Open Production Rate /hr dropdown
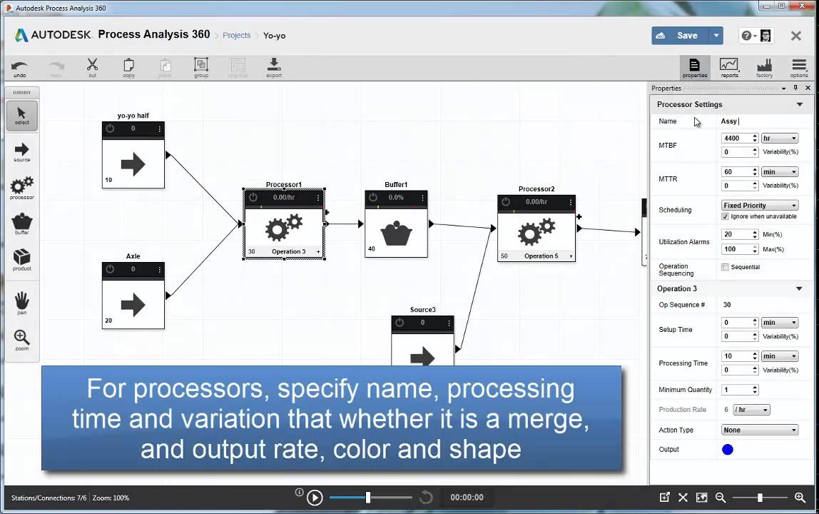 click(x=751, y=410)
